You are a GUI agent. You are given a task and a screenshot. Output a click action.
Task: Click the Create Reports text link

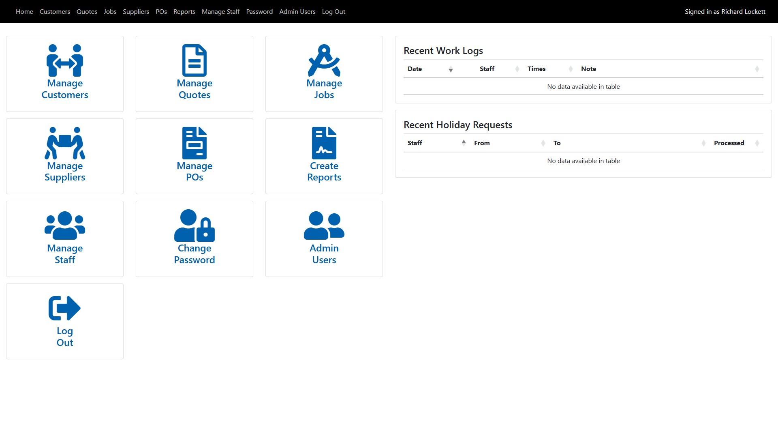[x=324, y=172]
